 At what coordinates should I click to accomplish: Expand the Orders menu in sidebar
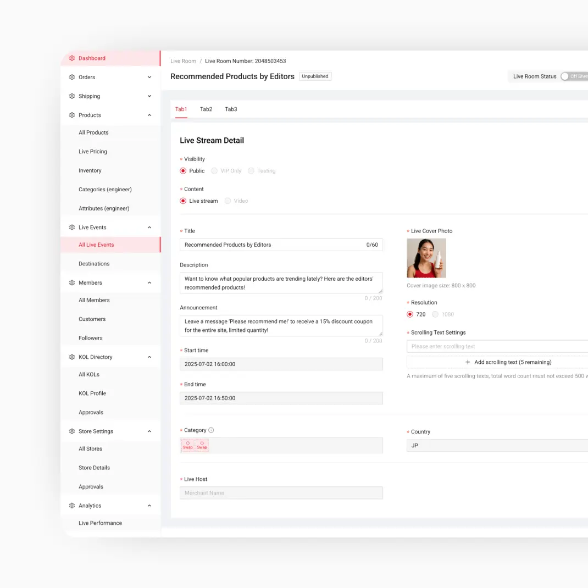coord(149,77)
